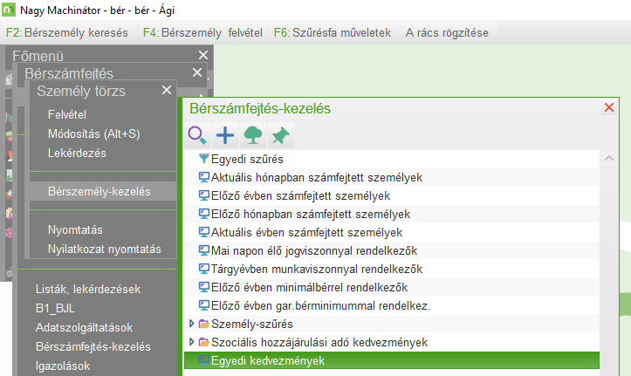The width and height of the screenshot is (631, 376).
Task: Click the folder icon next to Személy-szűrés
Action: 204,324
